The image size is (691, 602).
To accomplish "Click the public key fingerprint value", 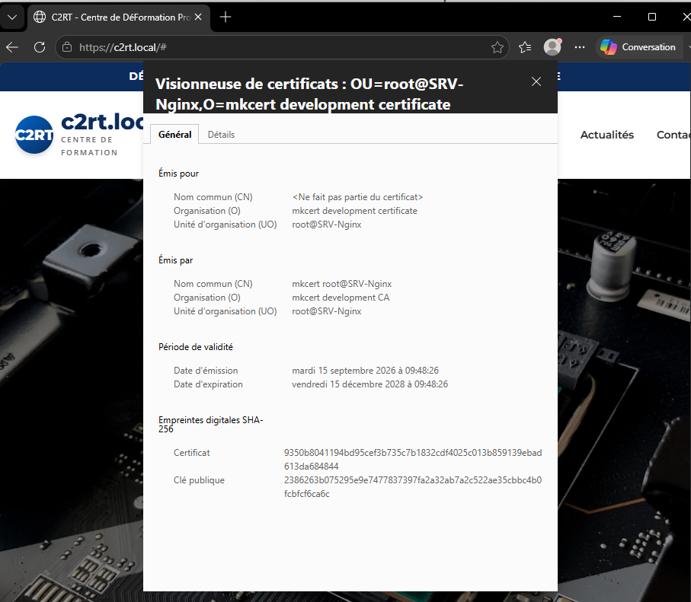I will (413, 486).
